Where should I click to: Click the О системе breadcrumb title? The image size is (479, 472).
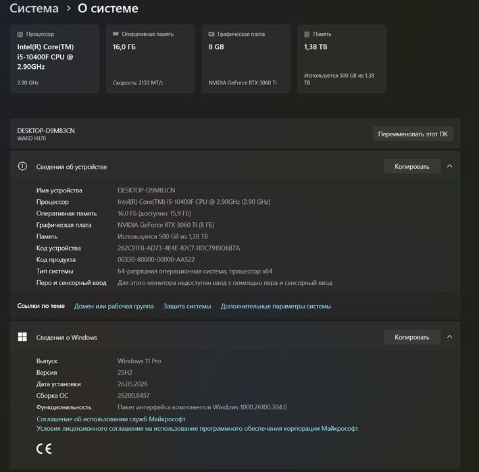pyautogui.click(x=108, y=8)
